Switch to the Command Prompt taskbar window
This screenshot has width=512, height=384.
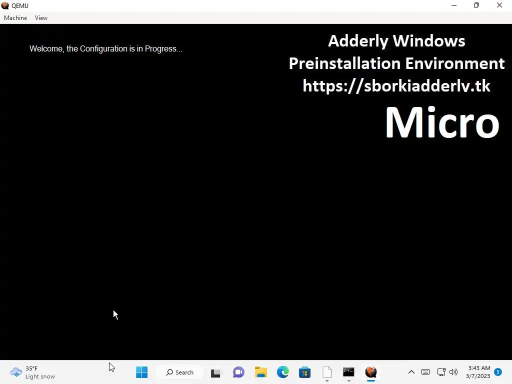coord(348,372)
